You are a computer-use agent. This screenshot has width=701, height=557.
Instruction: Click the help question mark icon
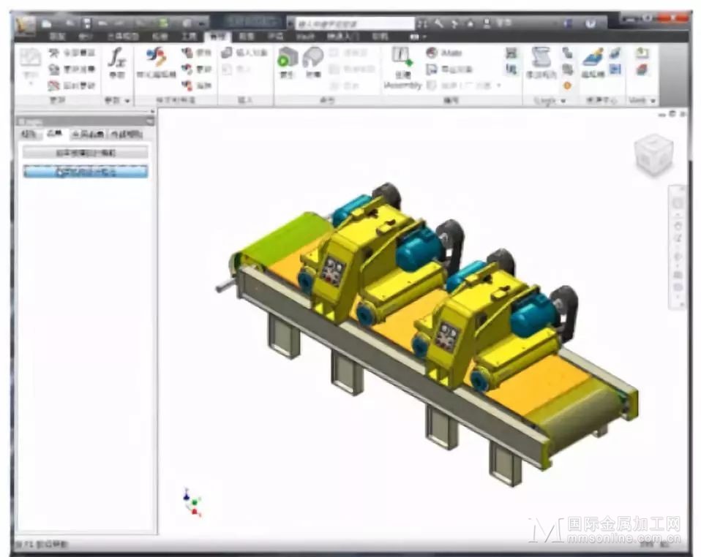tap(591, 23)
